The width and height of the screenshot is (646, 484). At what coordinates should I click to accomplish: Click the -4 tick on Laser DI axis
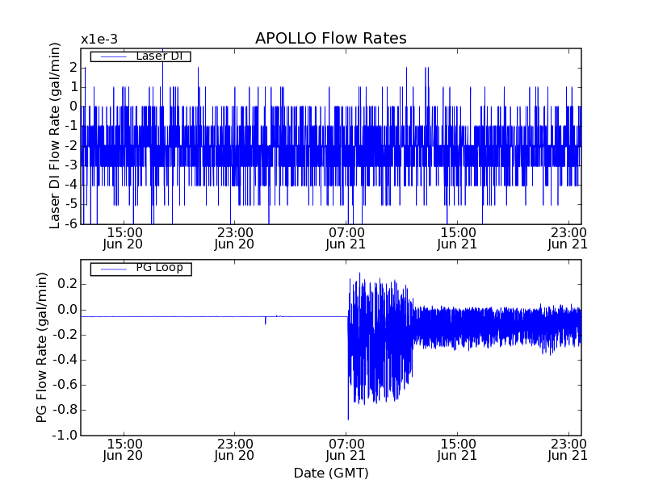pyautogui.click(x=71, y=185)
